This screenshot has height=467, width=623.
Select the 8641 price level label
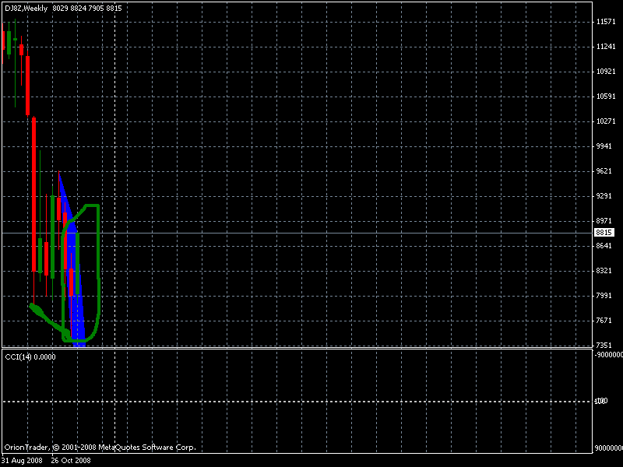(x=604, y=246)
